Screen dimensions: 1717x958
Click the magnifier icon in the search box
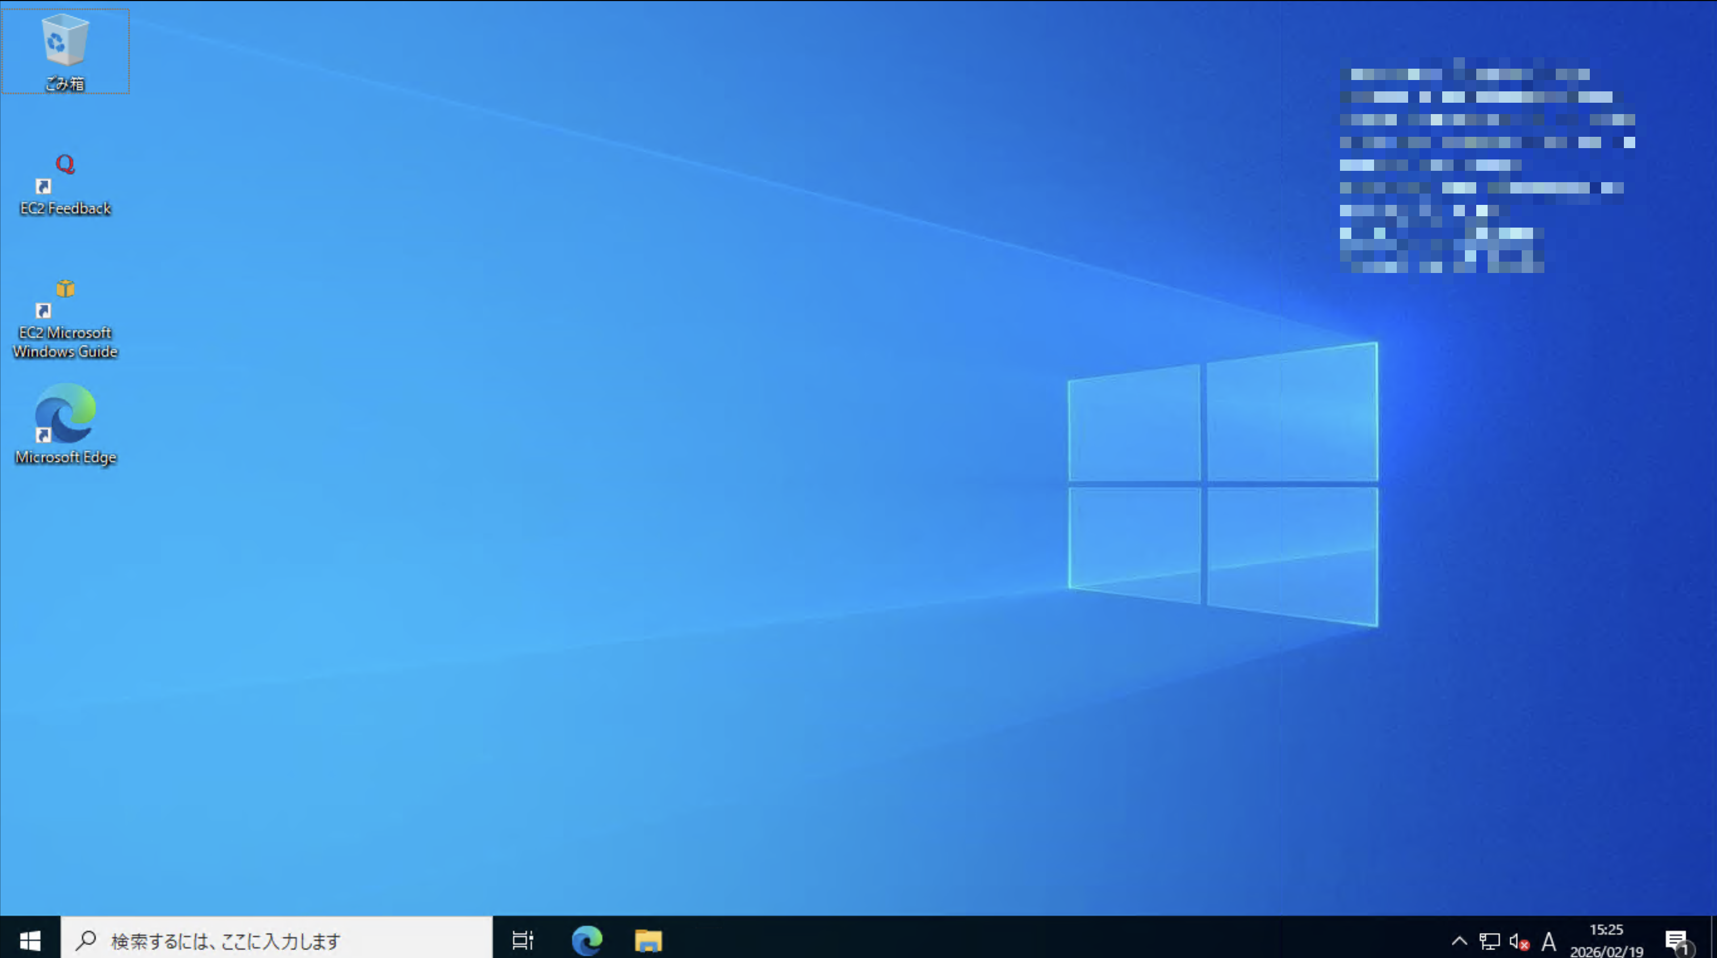(86, 940)
